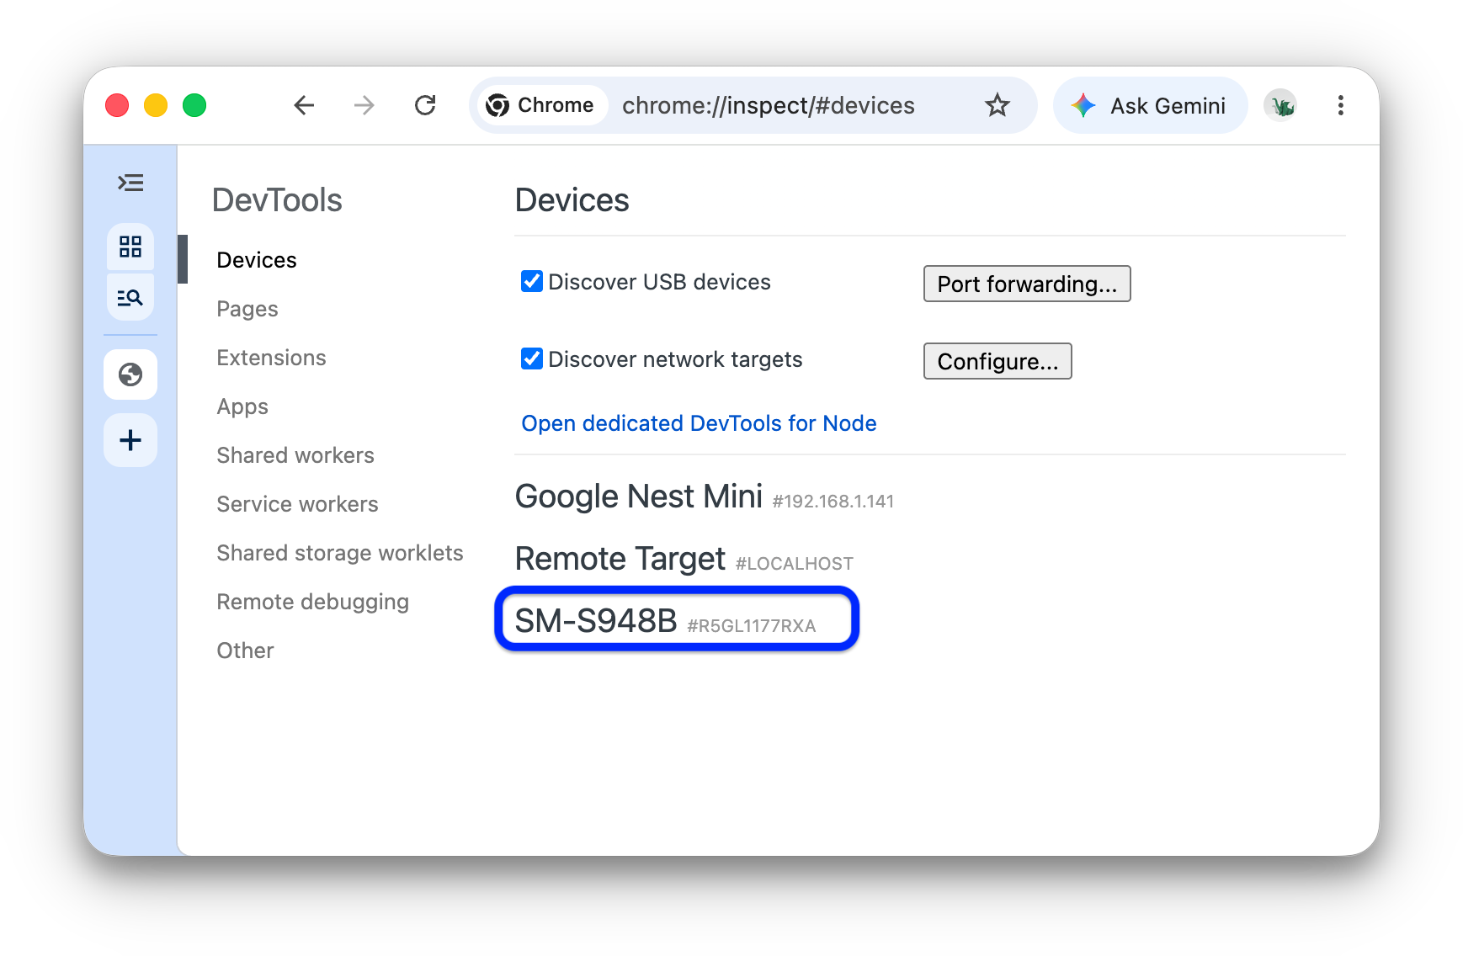Bookmark this page with the star icon
Viewport: 1463px width, 956px height.
(x=997, y=105)
